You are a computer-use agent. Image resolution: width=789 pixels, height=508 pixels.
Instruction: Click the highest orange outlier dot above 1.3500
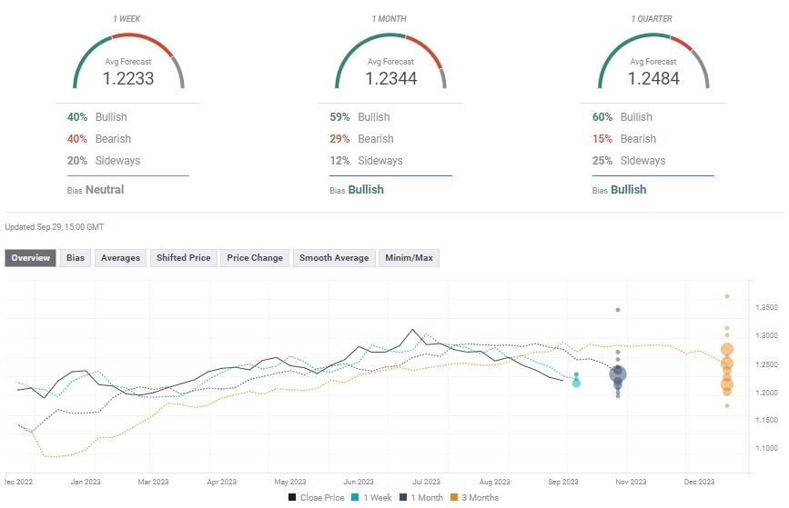coord(727,295)
